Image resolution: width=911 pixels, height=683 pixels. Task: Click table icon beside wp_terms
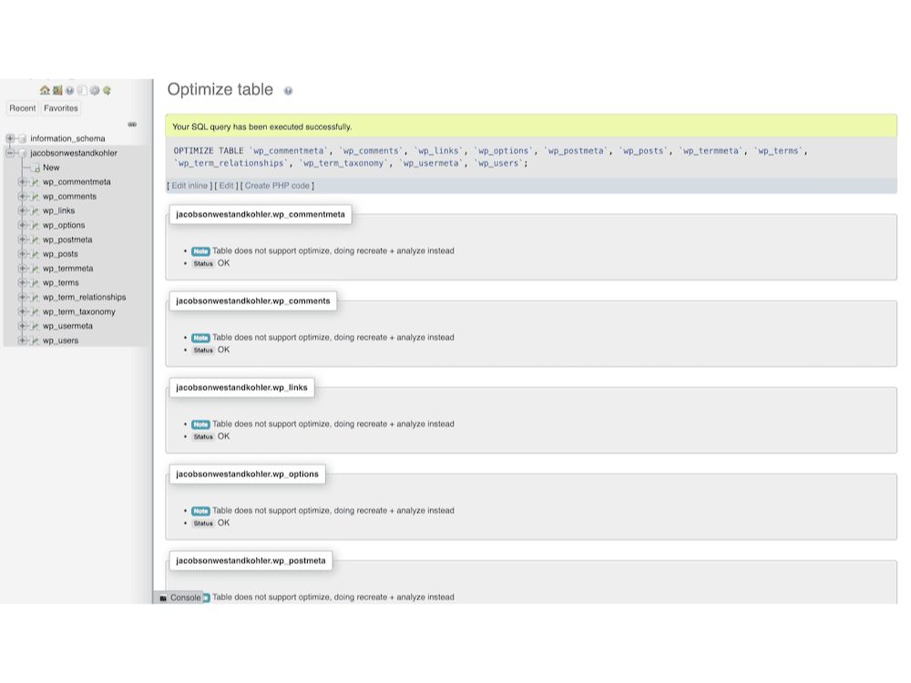pos(35,283)
